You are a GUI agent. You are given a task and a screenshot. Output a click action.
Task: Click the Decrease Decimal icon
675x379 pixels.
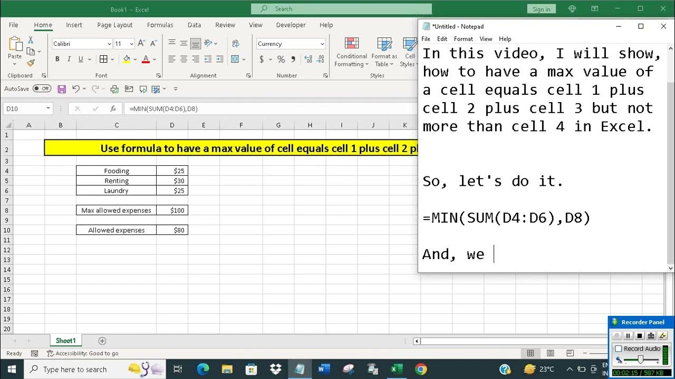[x=320, y=59]
